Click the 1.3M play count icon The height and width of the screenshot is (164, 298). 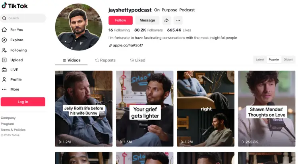121,142
